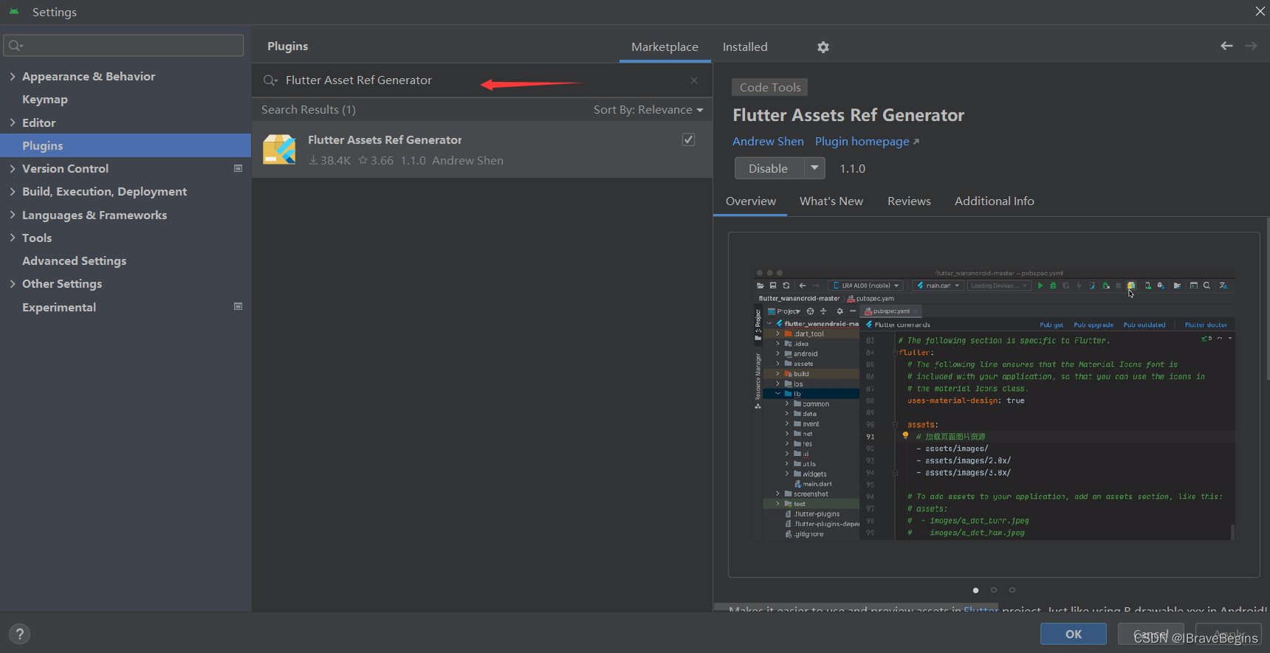Select the third screenshot carousel dot
Image resolution: width=1270 pixels, height=653 pixels.
click(1012, 590)
